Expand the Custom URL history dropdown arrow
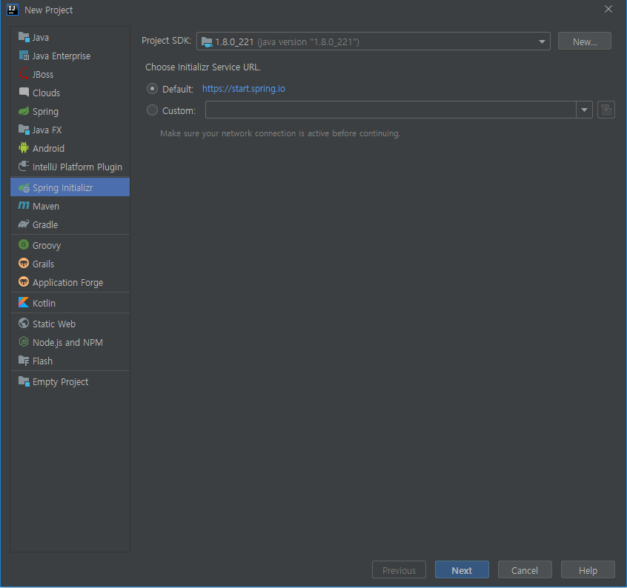The image size is (627, 588). point(584,110)
